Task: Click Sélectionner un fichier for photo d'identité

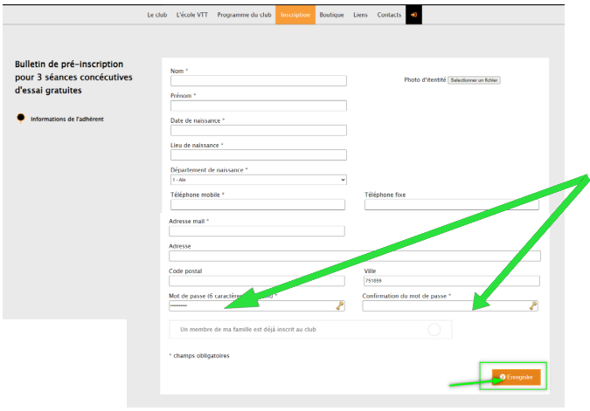Action: coord(474,80)
